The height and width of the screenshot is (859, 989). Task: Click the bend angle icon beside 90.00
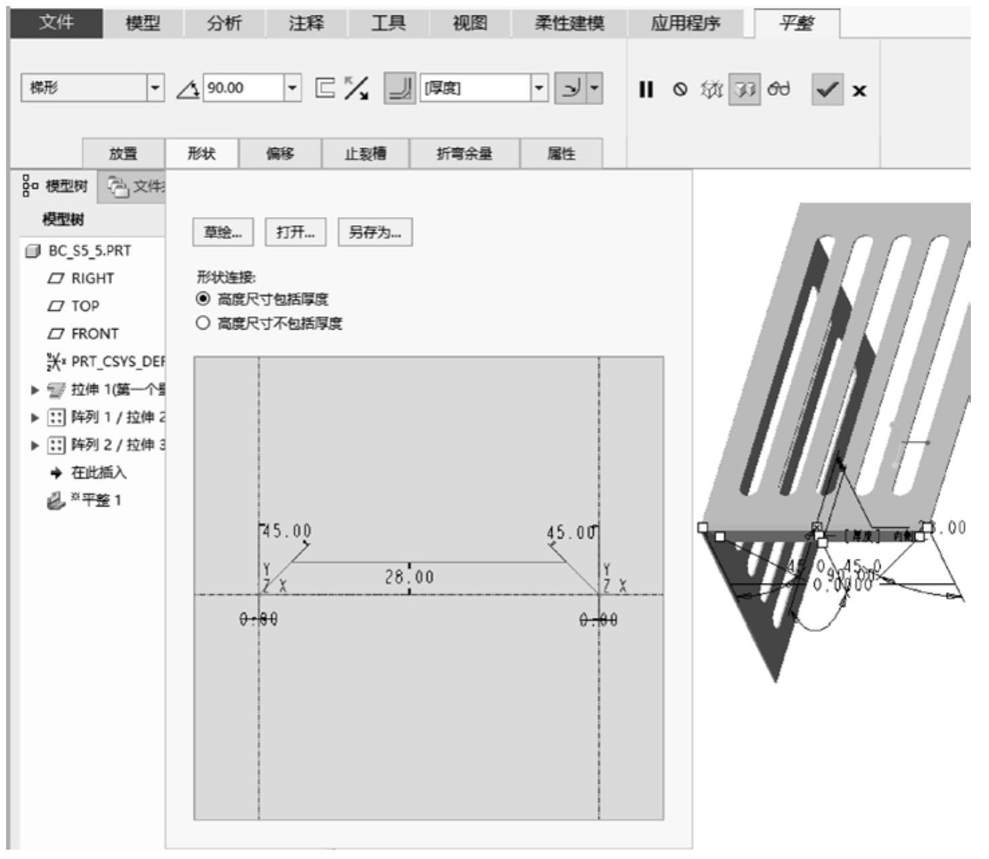point(188,88)
